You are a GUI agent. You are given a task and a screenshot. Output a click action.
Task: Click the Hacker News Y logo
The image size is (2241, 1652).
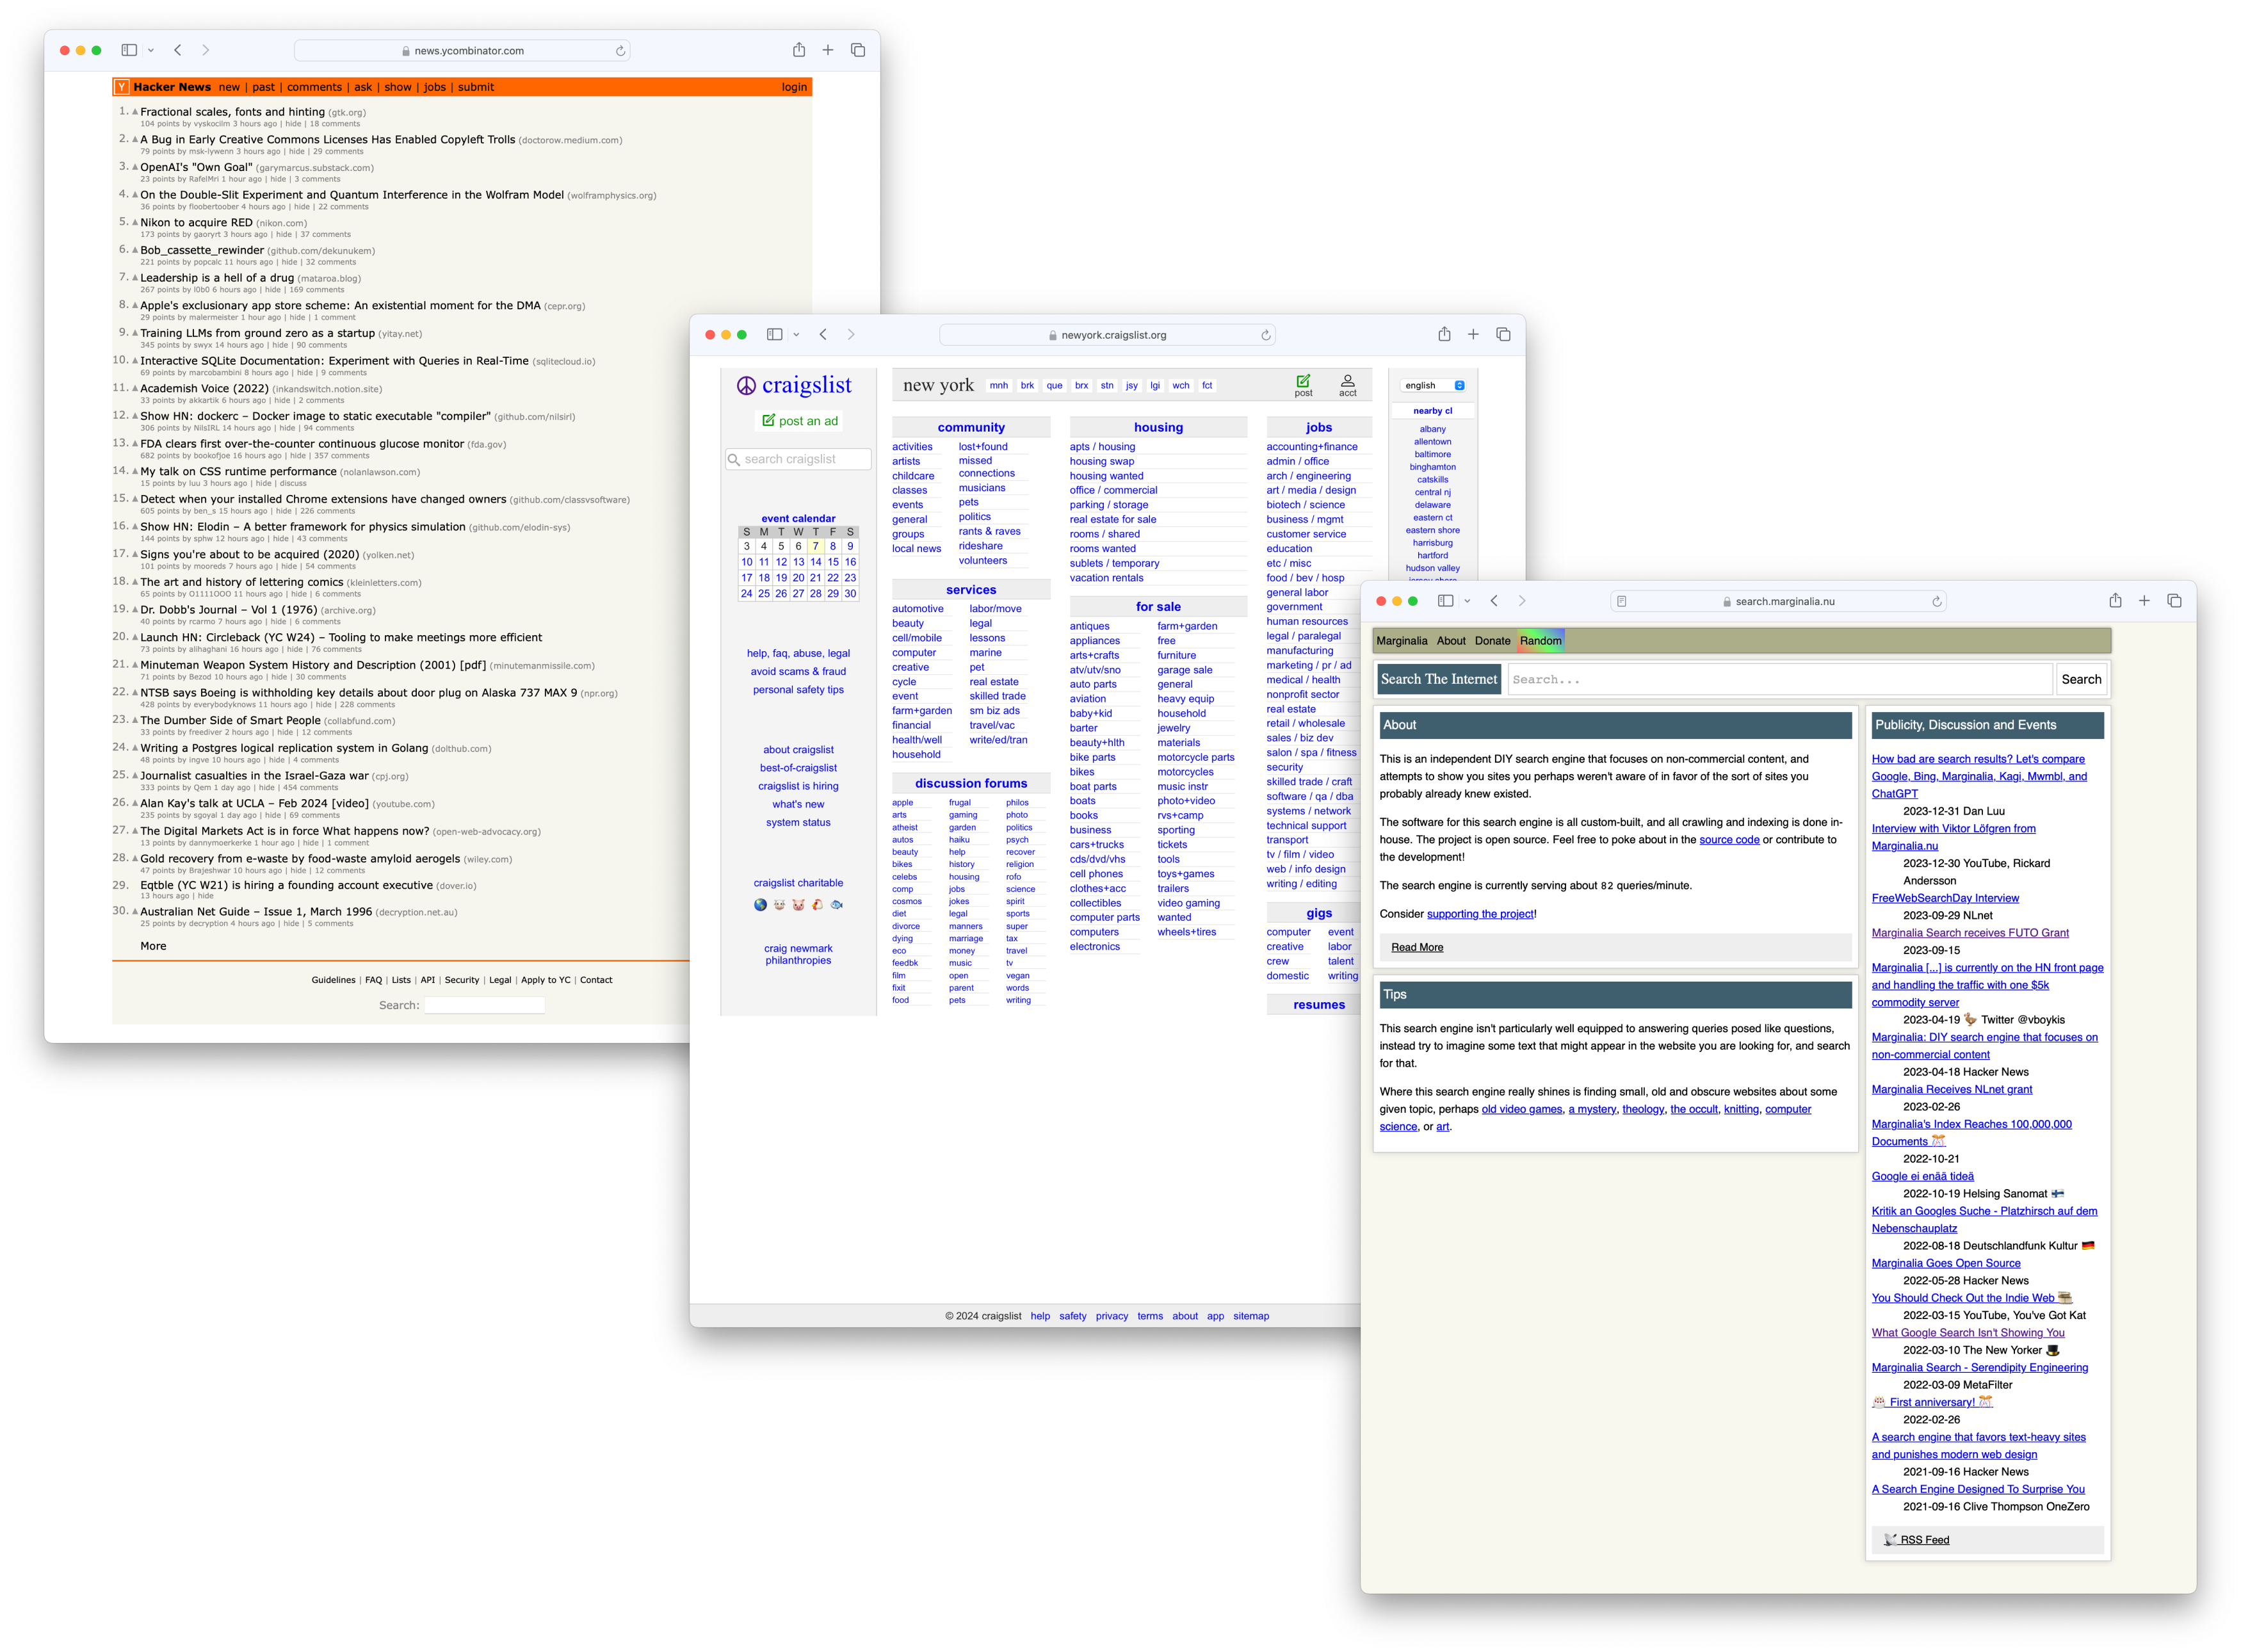click(x=121, y=87)
